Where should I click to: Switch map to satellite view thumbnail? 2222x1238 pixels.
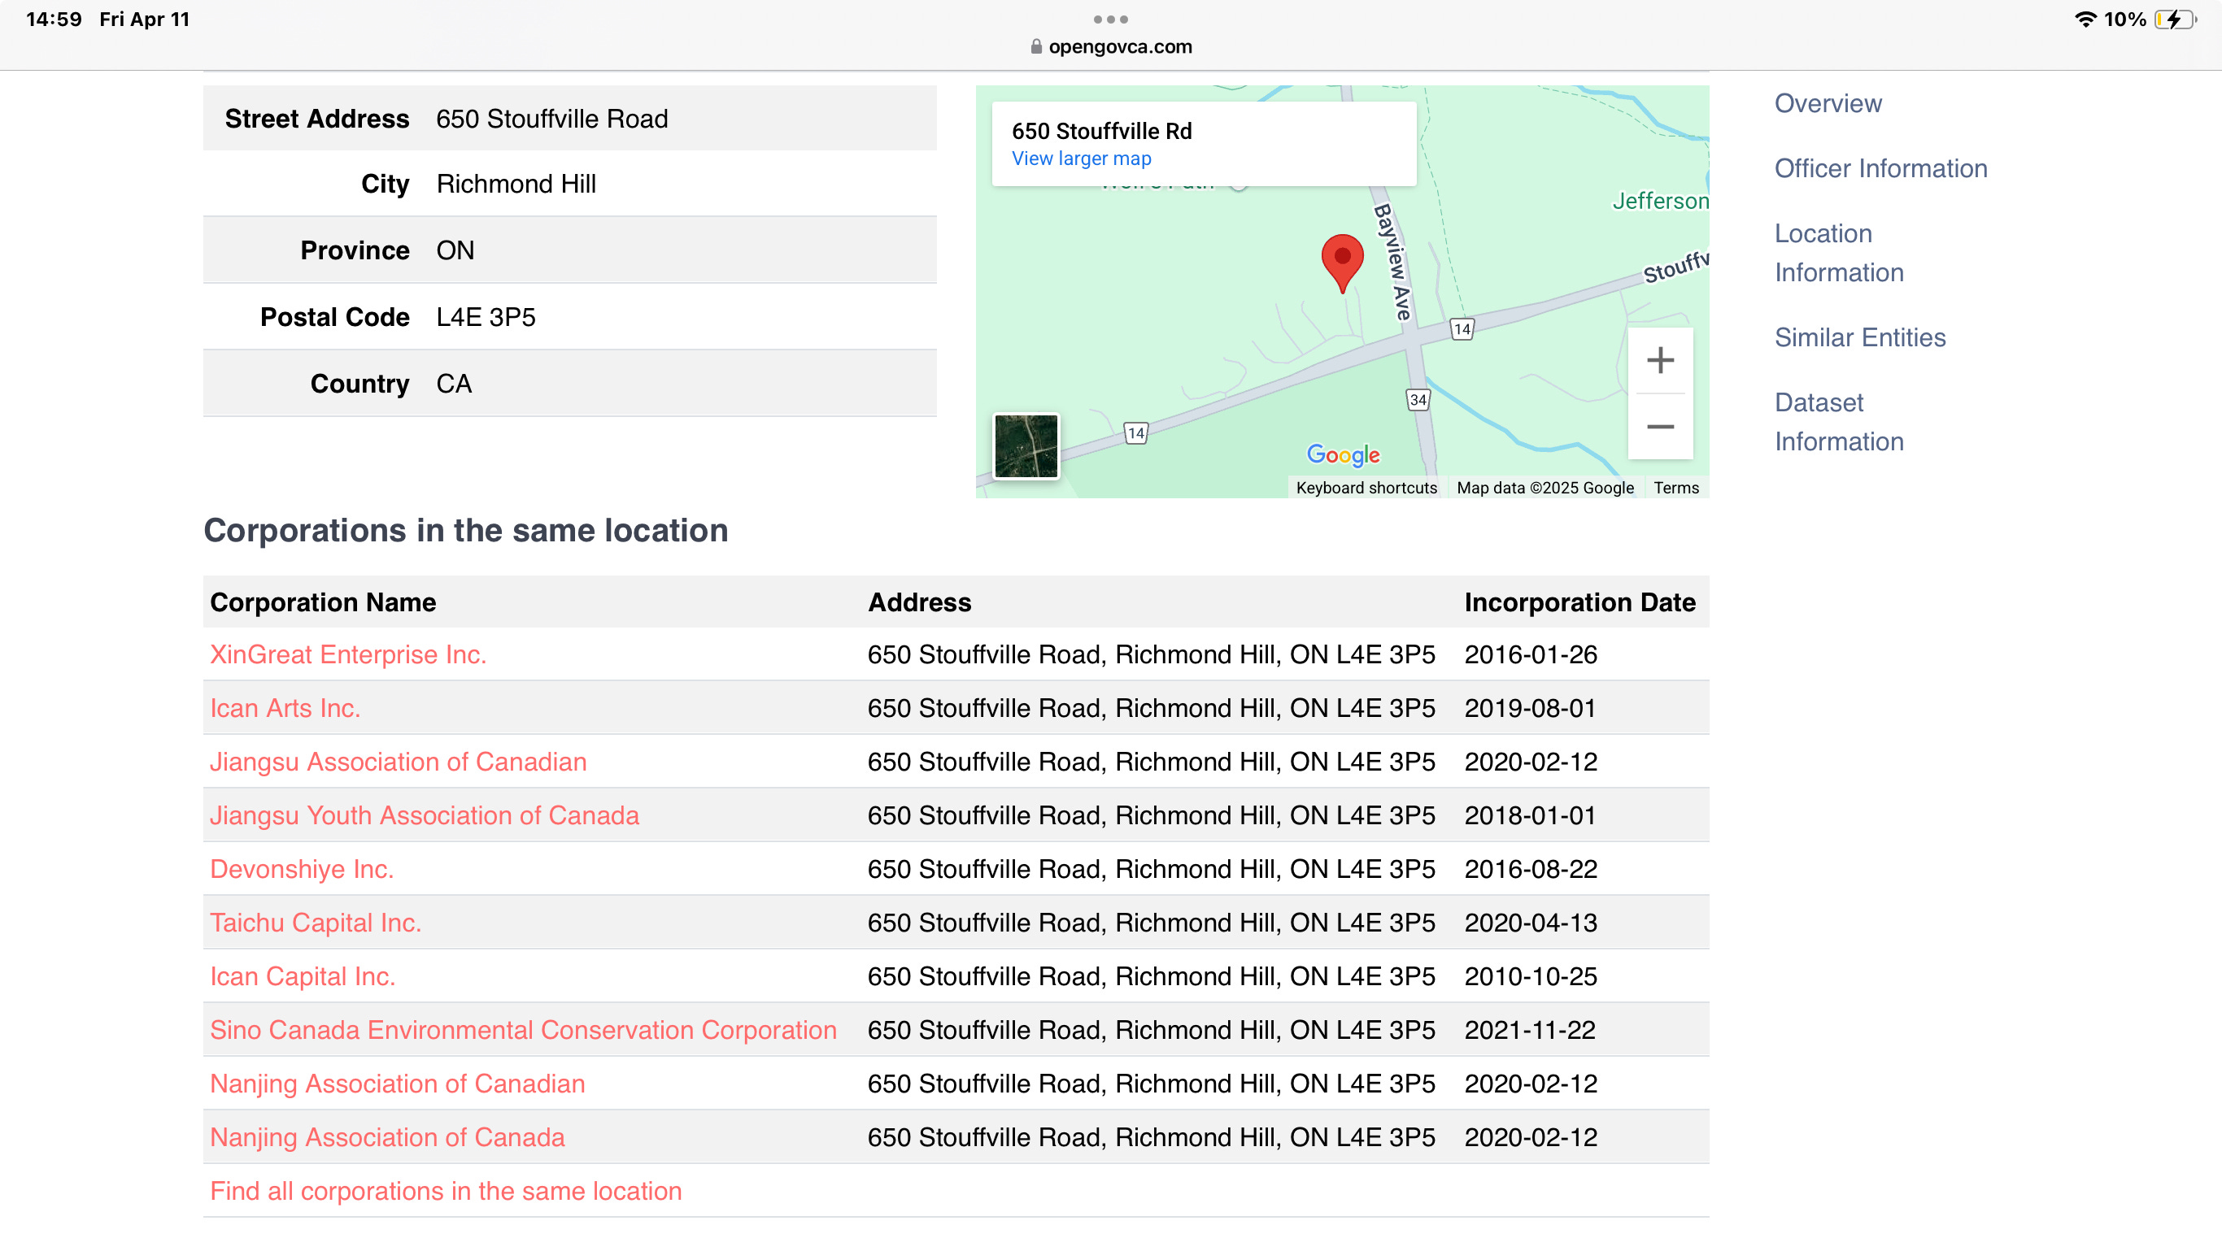(1026, 445)
